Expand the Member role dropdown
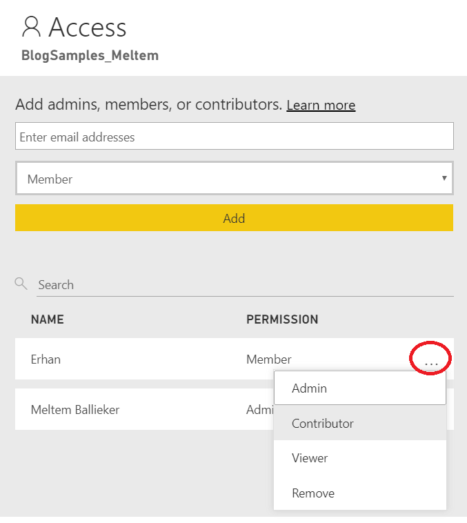The image size is (467, 523). pyautogui.click(x=234, y=179)
